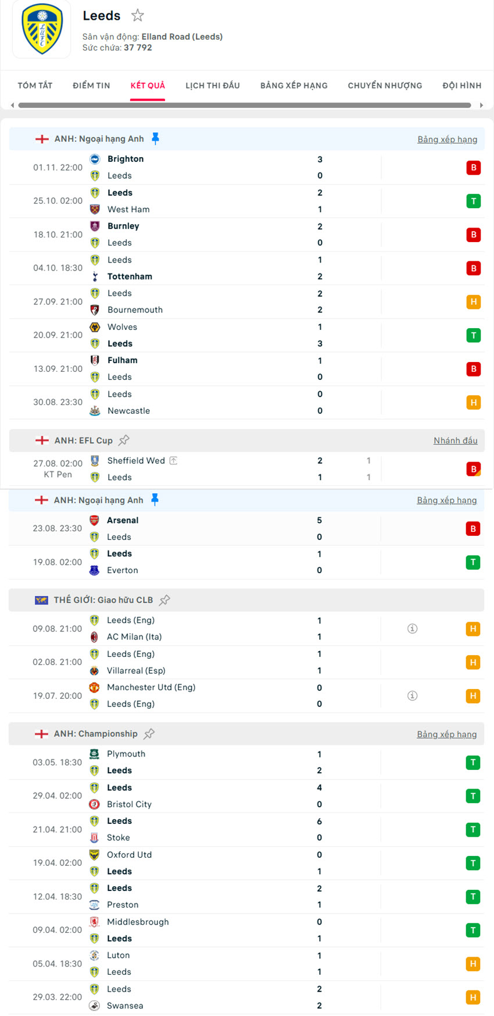
Task: Open the info icon on the AC Milan friendly
Action: coord(412,628)
